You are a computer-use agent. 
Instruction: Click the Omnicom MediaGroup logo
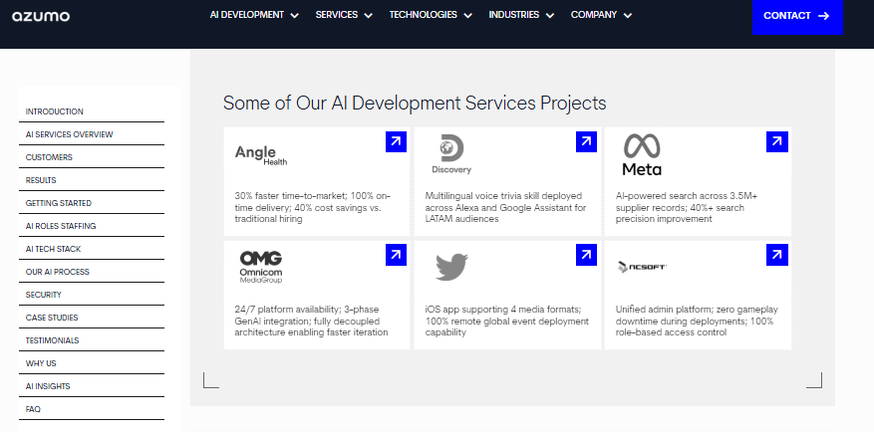261,267
